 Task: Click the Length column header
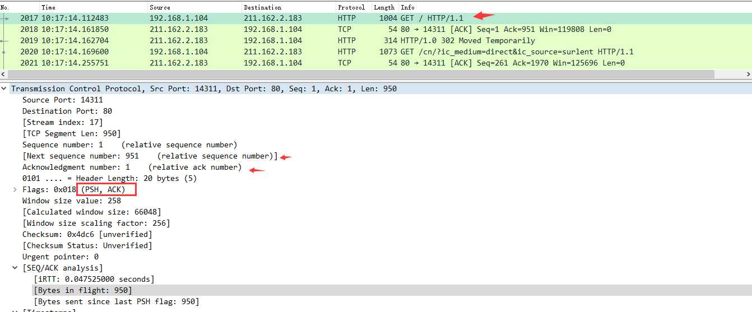coord(385,7)
